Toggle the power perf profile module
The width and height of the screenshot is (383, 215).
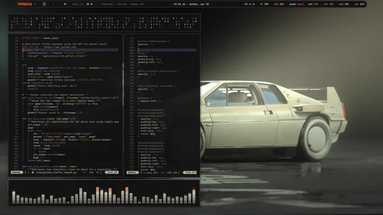pyautogui.click(x=296, y=4)
